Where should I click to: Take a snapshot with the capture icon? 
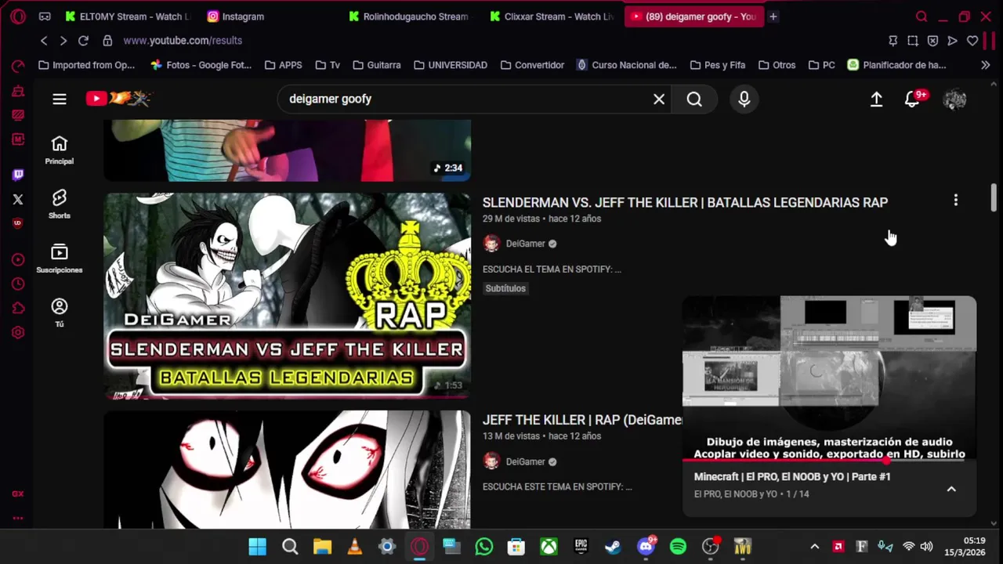[913, 41]
